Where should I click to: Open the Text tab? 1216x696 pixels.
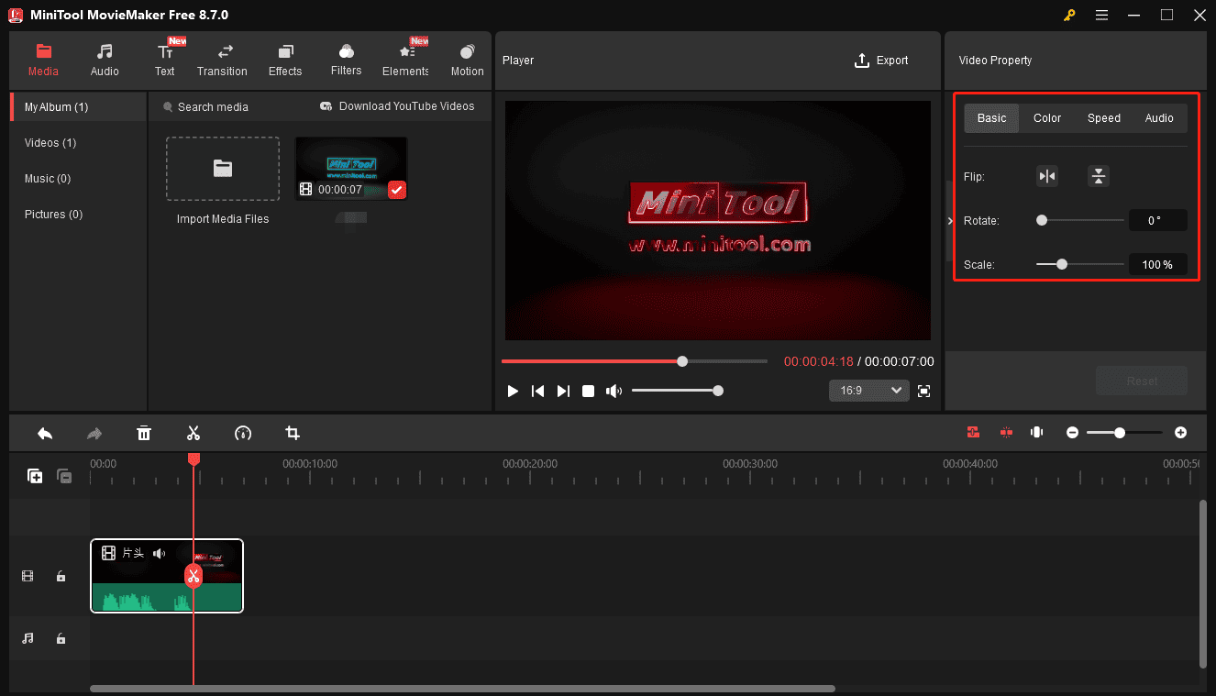165,60
